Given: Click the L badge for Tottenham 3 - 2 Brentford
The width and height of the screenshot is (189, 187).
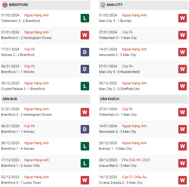Looking at the screenshot, I should (85, 18).
